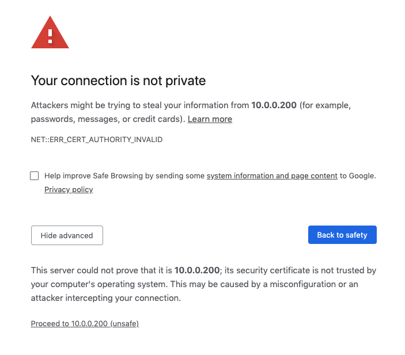Open the Learn more link
This screenshot has width=405, height=355.
(210, 119)
